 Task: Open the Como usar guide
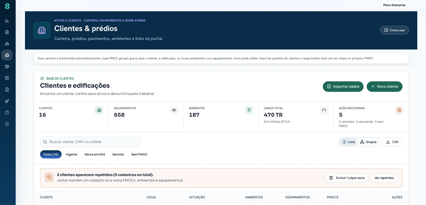[394, 30]
